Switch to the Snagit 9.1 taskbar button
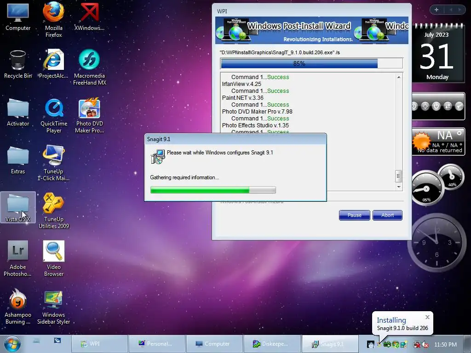Image resolution: width=471 pixels, height=353 pixels. coord(330,344)
